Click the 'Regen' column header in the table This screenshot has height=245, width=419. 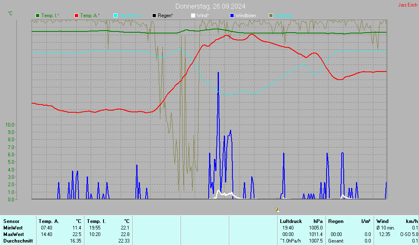[336, 221]
